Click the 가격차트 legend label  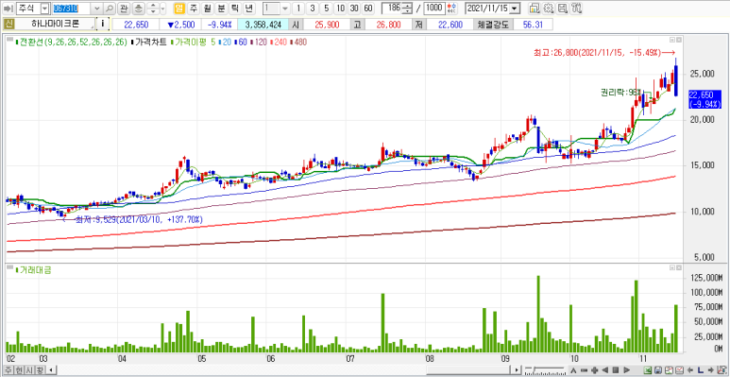[150, 42]
